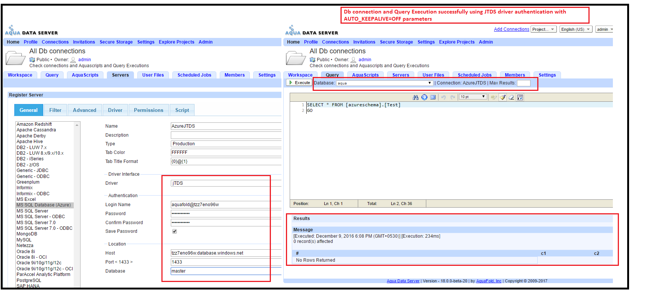Open the AquaScripts tab in the left window
The height and width of the screenshot is (297, 646).
85,75
